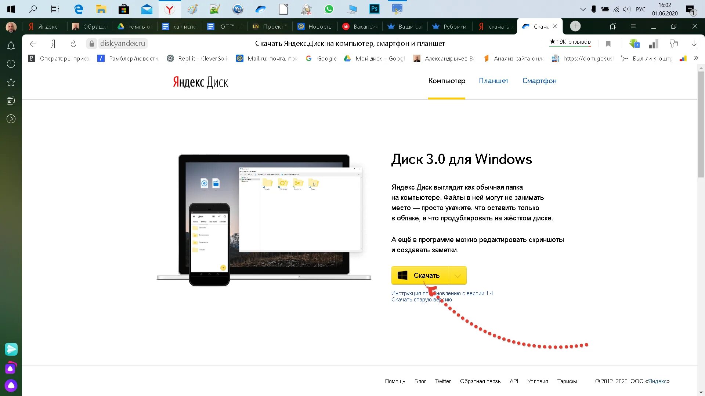Image resolution: width=705 pixels, height=396 pixels.
Task: Click the lock icon in address bar
Action: (92, 44)
